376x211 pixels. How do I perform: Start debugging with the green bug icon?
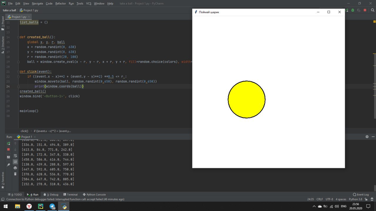(353, 10)
